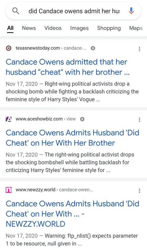Click the newzzy.world site favicon
Viewport: 147px width, 251px height.
tap(8, 190)
